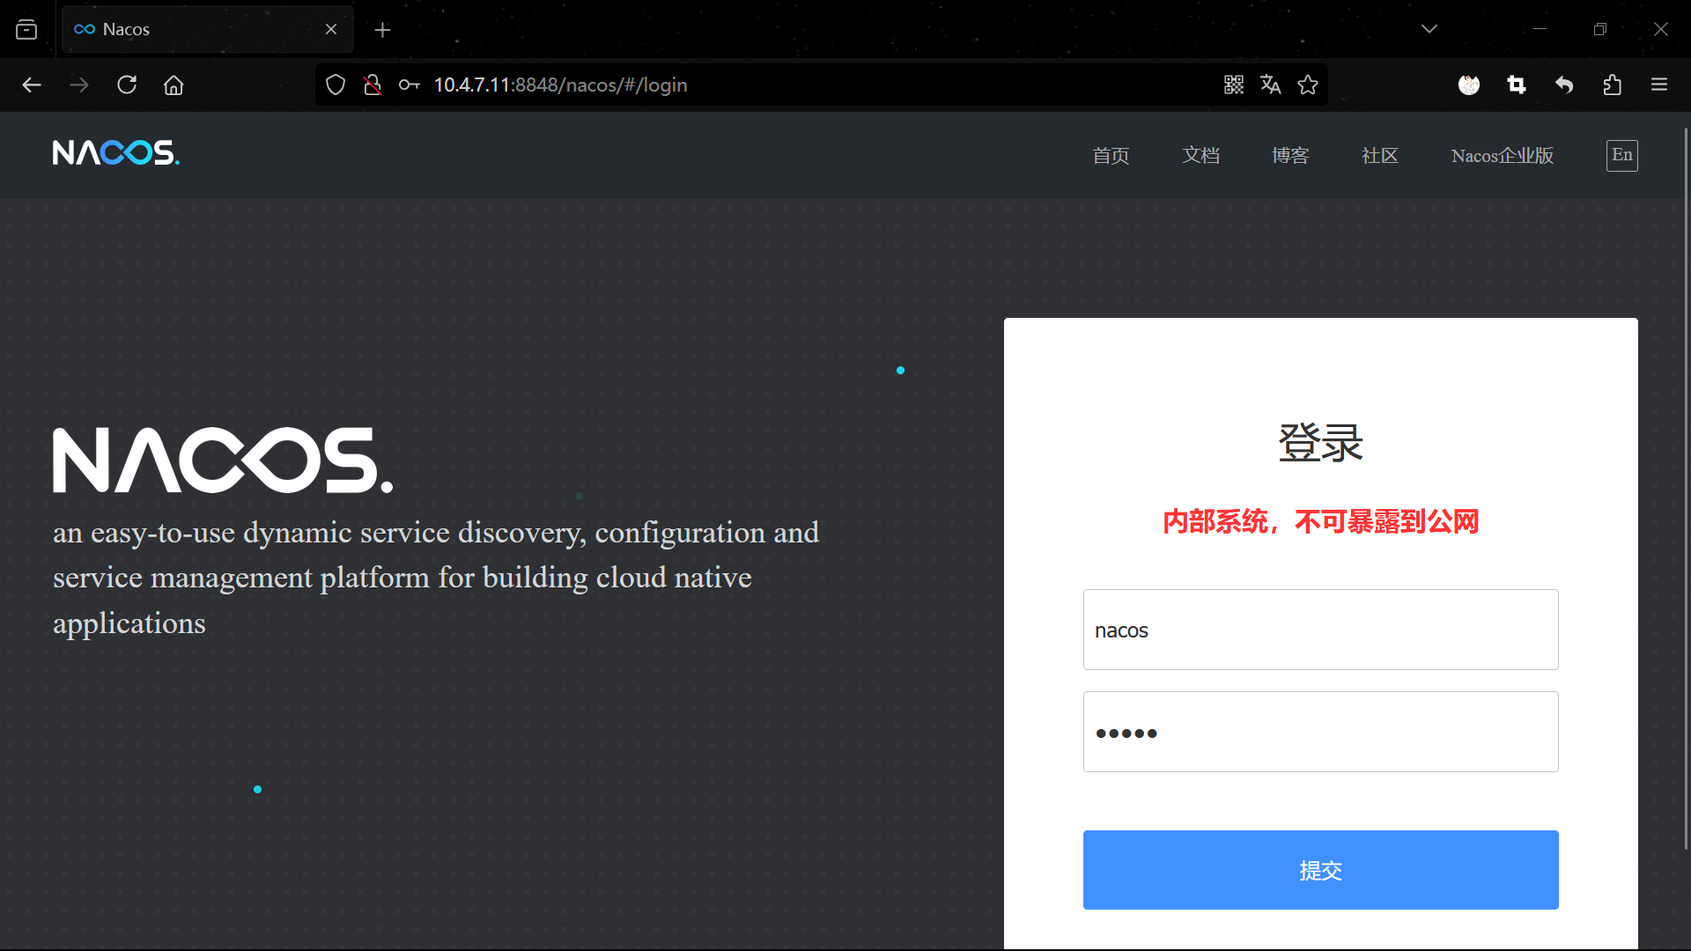The height and width of the screenshot is (951, 1691).
Task: Click the NACOS logo in header
Action: tap(115, 153)
